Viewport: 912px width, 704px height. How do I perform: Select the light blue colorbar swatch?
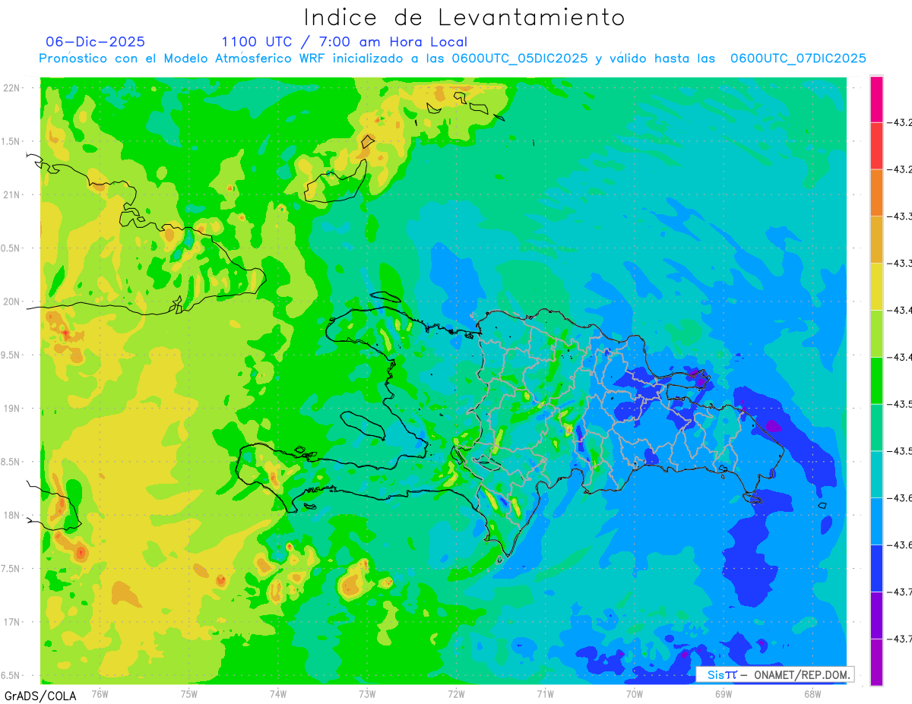pyautogui.click(x=876, y=522)
